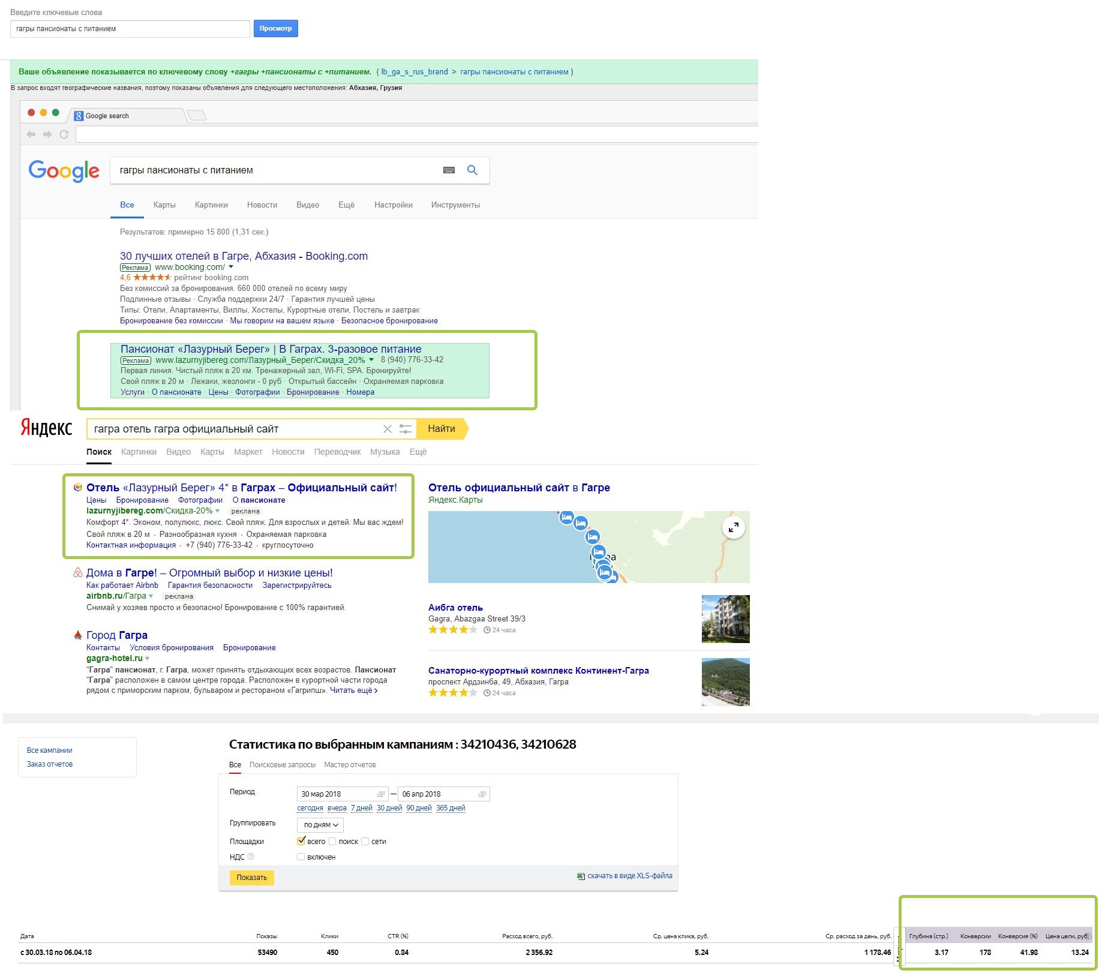Open Google Ещё menu

[x=346, y=205]
